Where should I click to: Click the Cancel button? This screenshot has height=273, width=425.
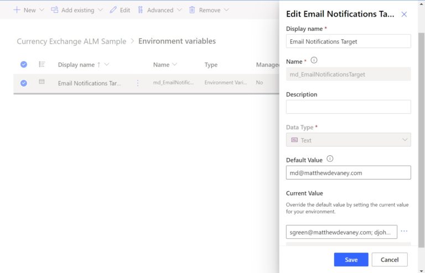[x=390, y=259]
